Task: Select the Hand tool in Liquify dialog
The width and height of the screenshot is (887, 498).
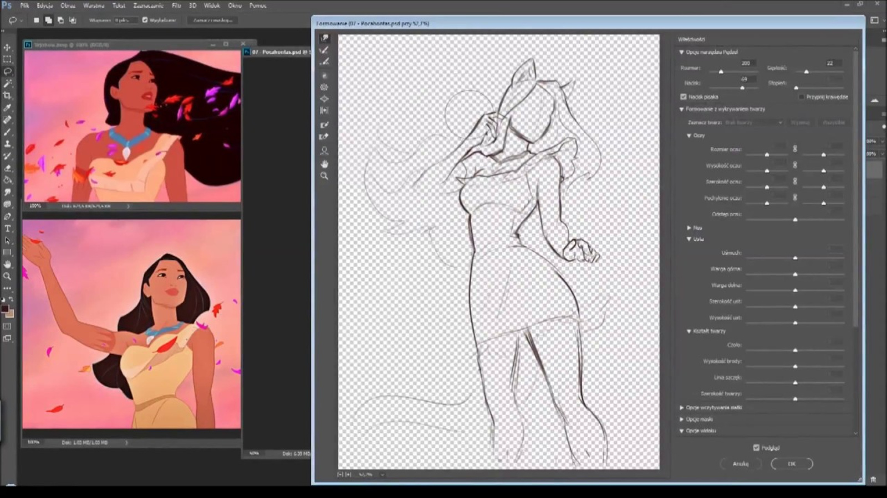Action: 324,164
